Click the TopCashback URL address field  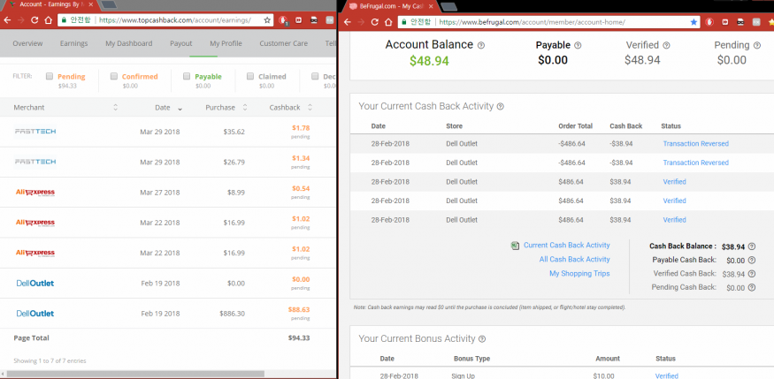pyautogui.click(x=177, y=19)
